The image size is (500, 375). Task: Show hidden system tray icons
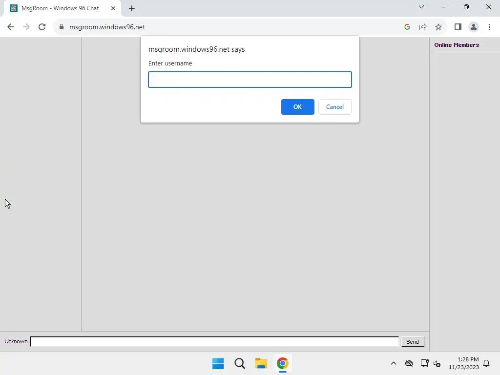coord(394,363)
